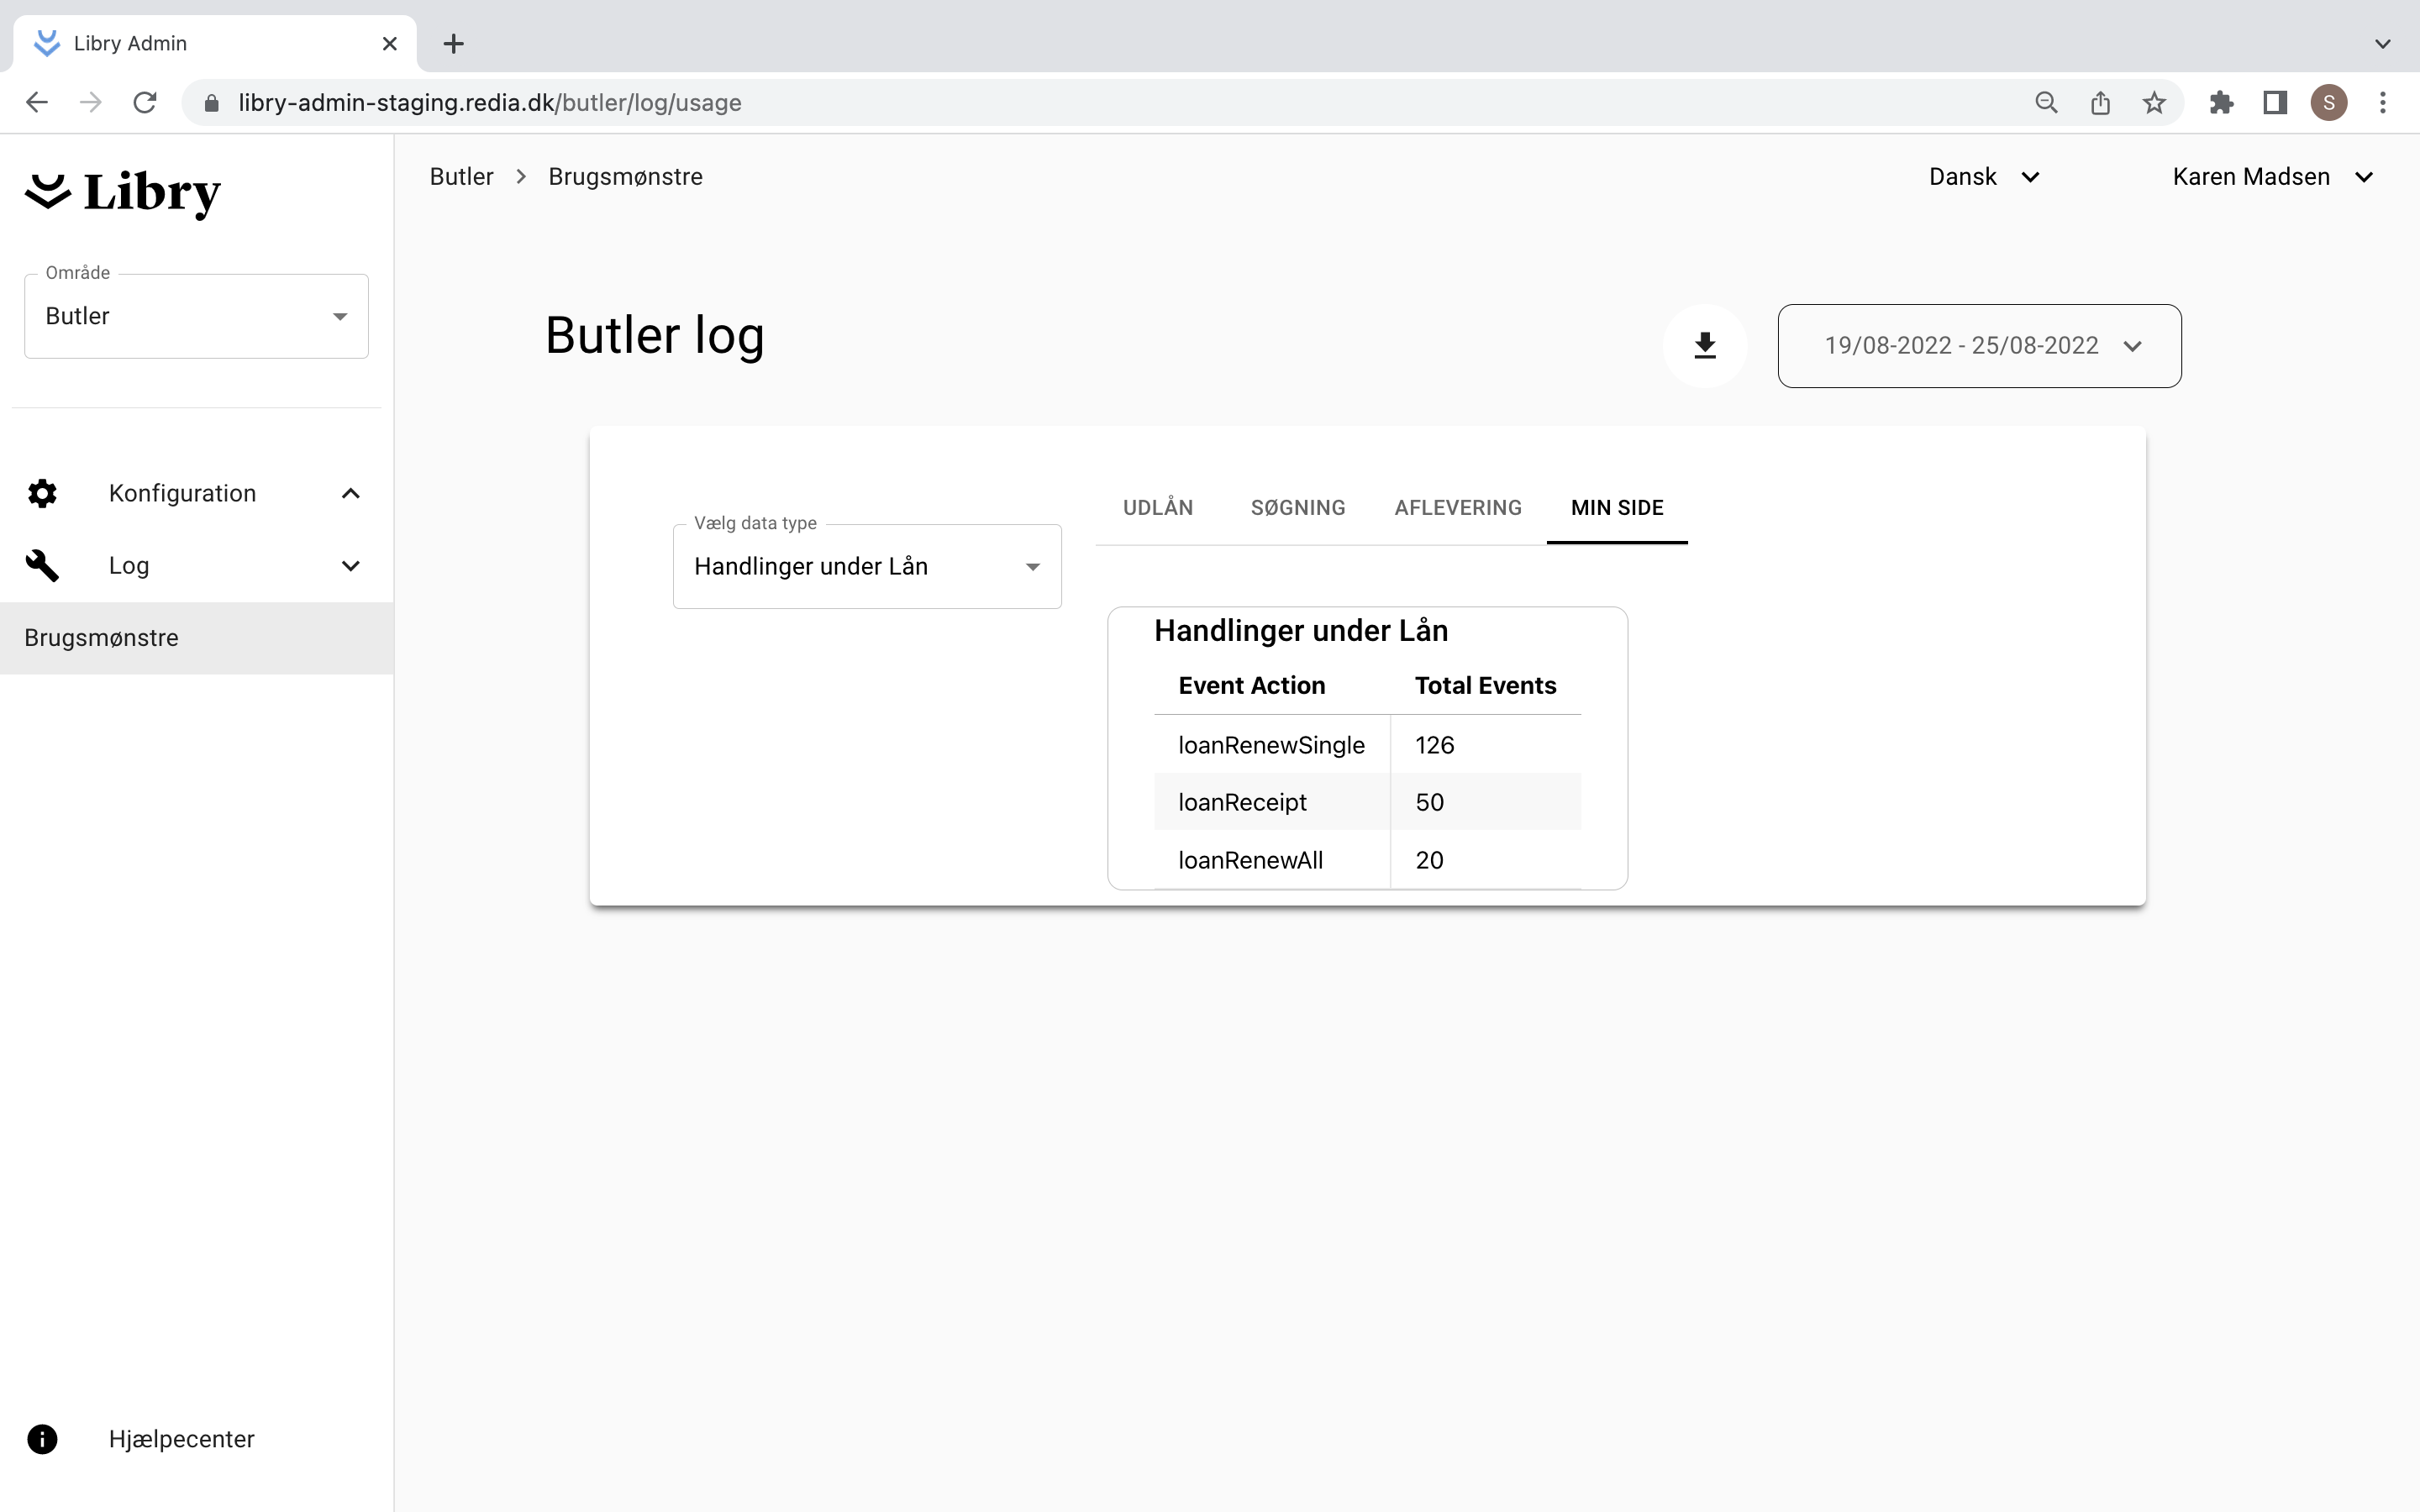The height and width of the screenshot is (1512, 2420).
Task: Click the Libry logo
Action: point(123,193)
